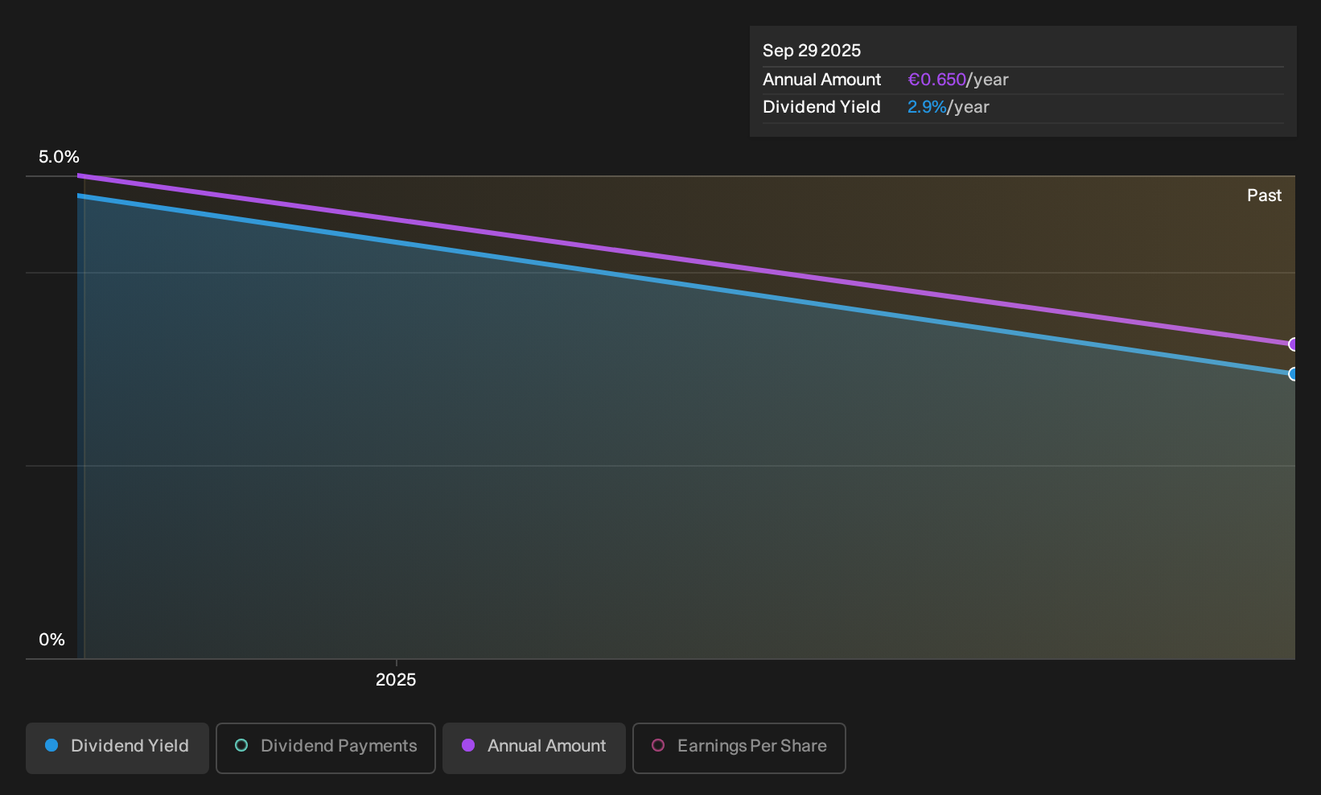
Task: Click the 0% y-axis label
Action: [51, 640]
